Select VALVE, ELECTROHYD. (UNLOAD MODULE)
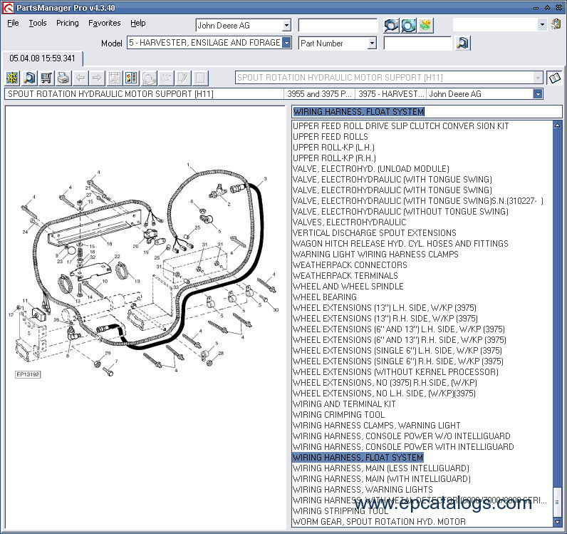 371,169
